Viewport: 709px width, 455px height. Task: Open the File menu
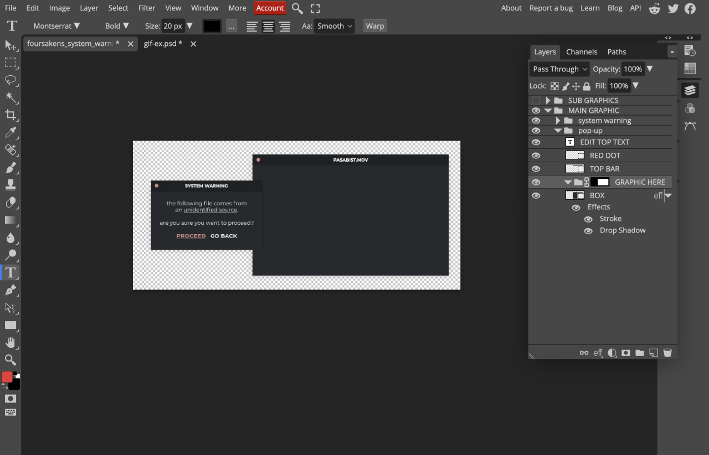coord(11,8)
